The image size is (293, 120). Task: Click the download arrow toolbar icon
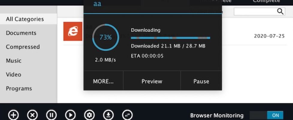[x=108, y=115]
